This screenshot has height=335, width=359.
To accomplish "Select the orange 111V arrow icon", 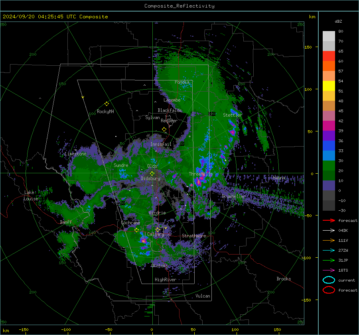I will tap(329, 240).
